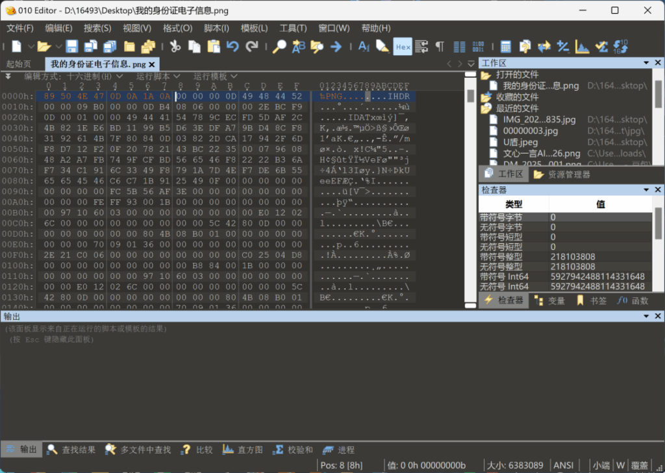Expand the 运行脚本 dropdown
This screenshot has height=473, width=665.
click(158, 76)
